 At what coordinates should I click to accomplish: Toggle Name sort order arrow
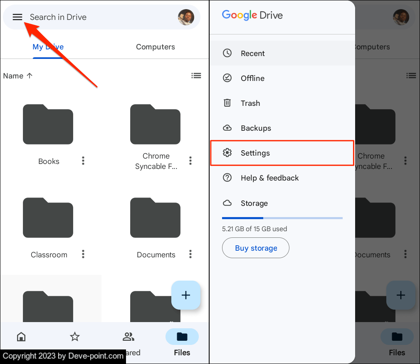[x=30, y=76]
